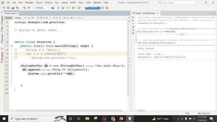The width and height of the screenshot is (217, 122).
Task: Click the New File toolbar icon
Action: (4, 8)
